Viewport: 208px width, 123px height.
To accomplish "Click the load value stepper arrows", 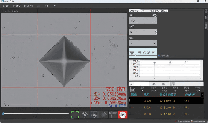I will [156, 32].
